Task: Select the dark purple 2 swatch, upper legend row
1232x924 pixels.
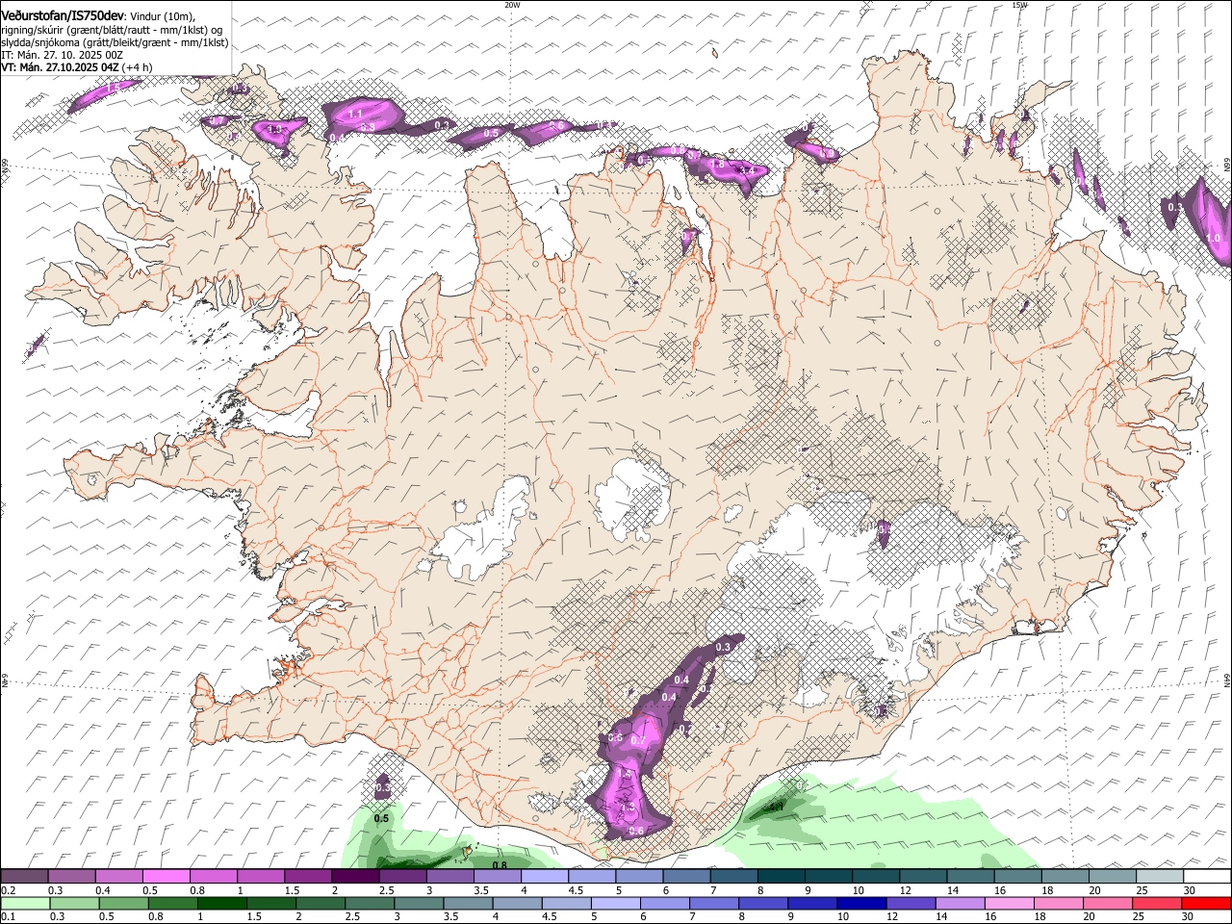Action: tap(355, 877)
